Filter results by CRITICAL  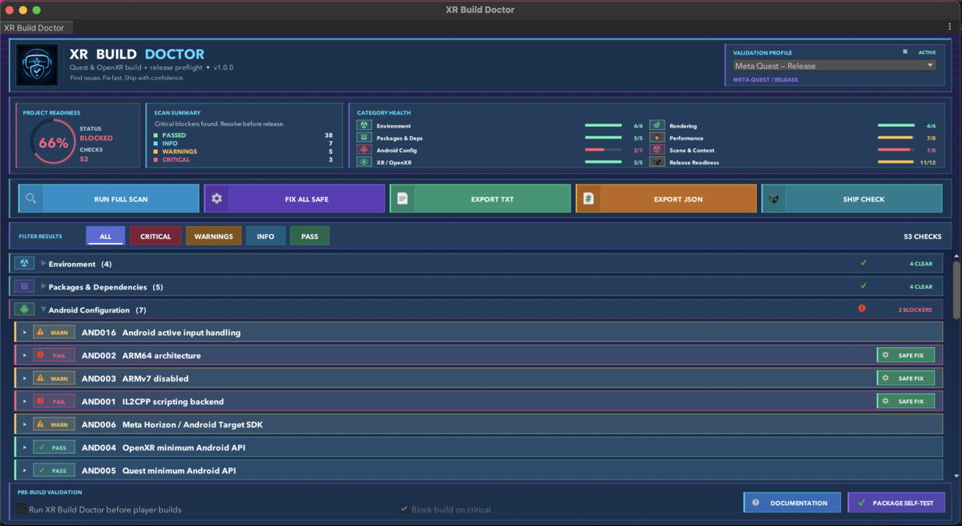(x=156, y=237)
